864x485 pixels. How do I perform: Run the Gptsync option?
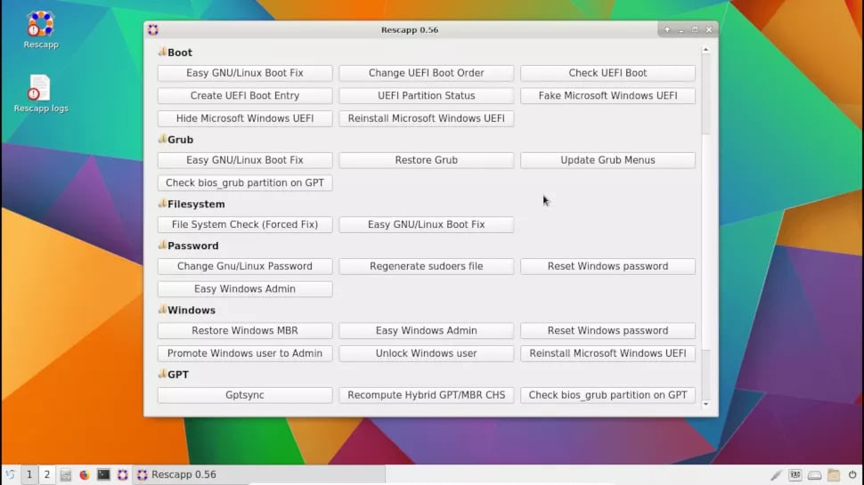click(245, 395)
